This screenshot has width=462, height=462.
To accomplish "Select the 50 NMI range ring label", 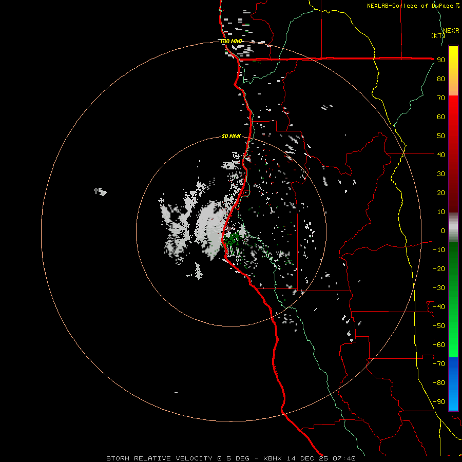I will (231, 136).
